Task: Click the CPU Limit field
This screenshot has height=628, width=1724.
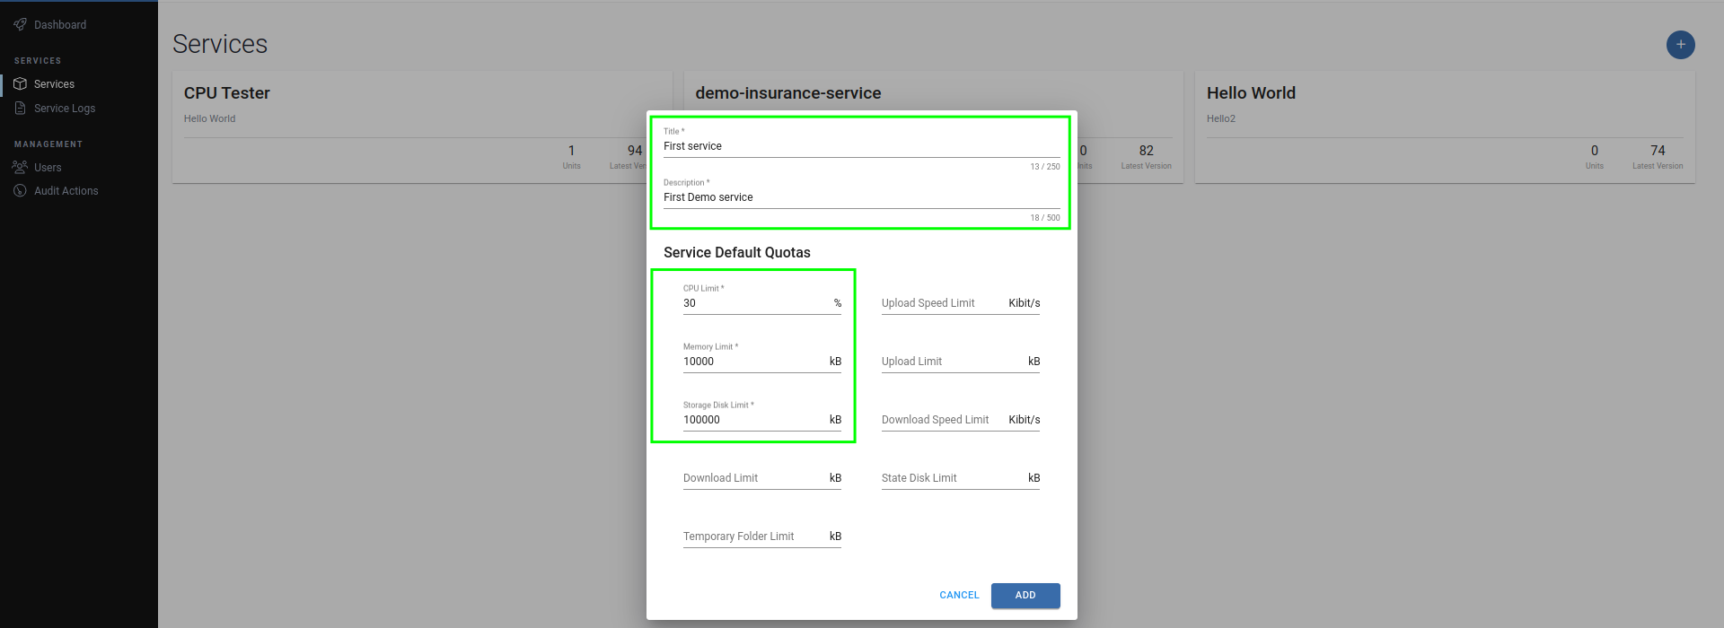Action: [761, 303]
